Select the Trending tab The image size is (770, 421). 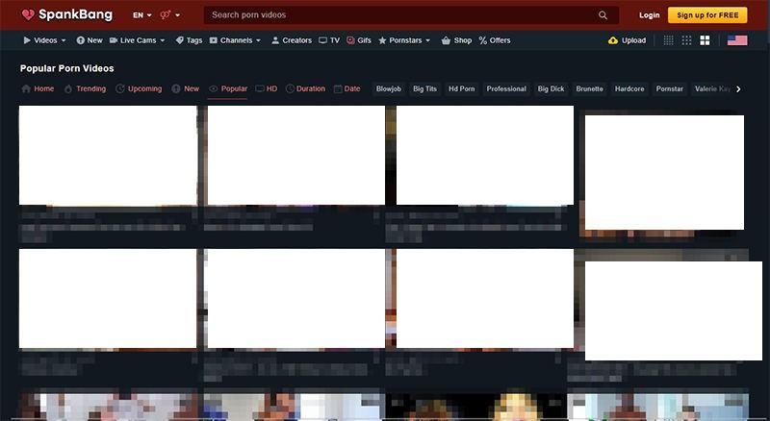pyautogui.click(x=85, y=88)
